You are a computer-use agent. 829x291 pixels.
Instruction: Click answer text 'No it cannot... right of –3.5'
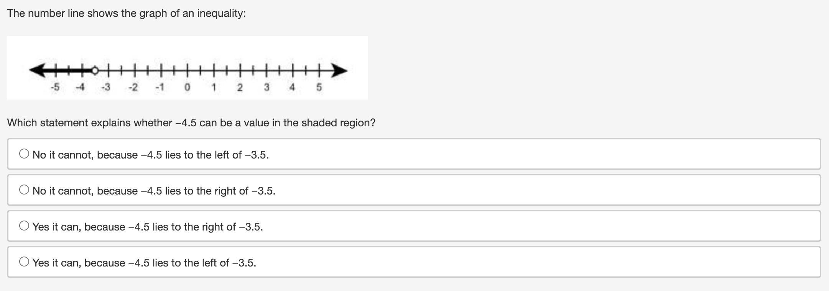pyautogui.click(x=154, y=191)
